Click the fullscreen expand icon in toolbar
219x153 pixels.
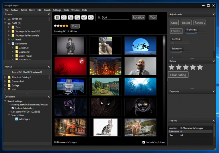64,17
